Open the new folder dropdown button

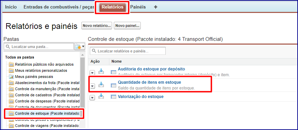[x=80, y=47]
